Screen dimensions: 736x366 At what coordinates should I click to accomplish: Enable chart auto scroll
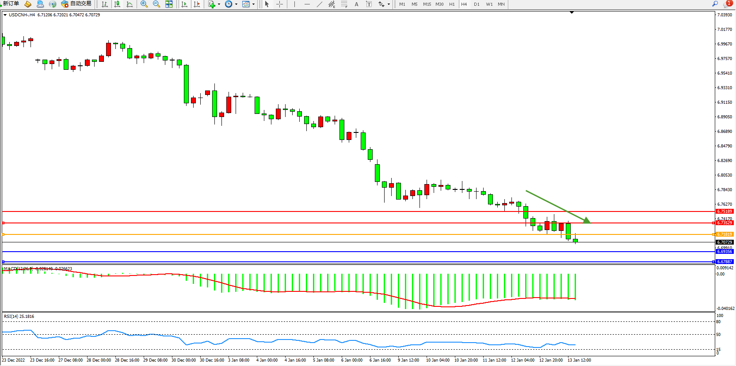(x=184, y=4)
